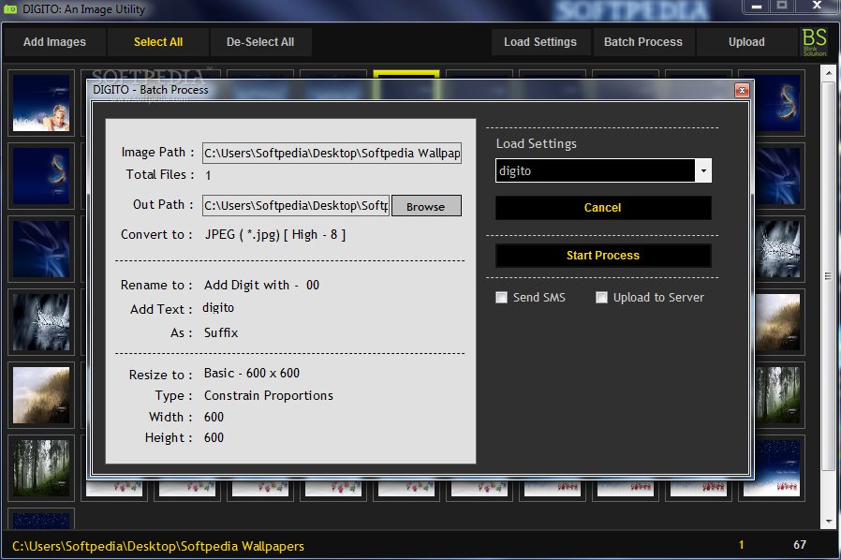The height and width of the screenshot is (560, 841).
Task: Close the Batch Process dialog
Action: point(742,90)
